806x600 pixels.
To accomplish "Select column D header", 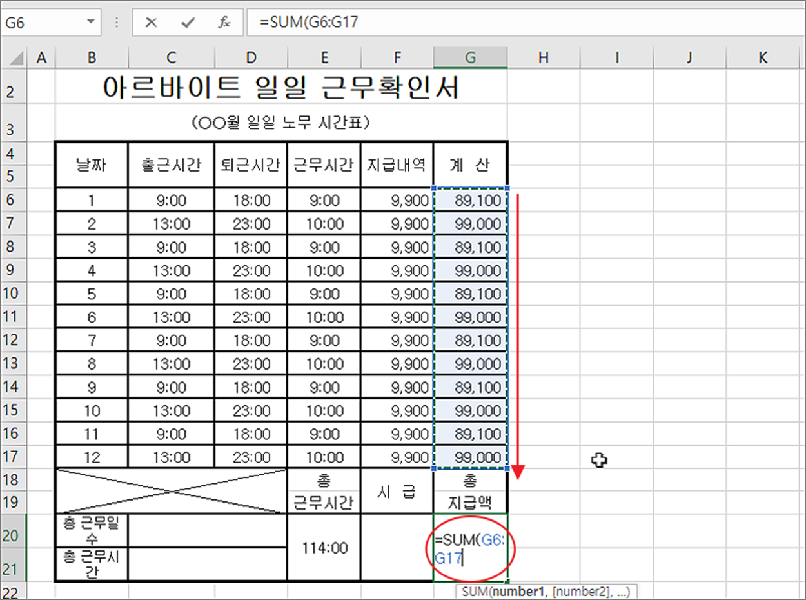I will [250, 58].
